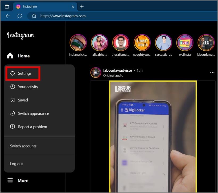This screenshot has width=218, height=193.
Task: Close the Instagram browser tab
Action: click(x=73, y=7)
